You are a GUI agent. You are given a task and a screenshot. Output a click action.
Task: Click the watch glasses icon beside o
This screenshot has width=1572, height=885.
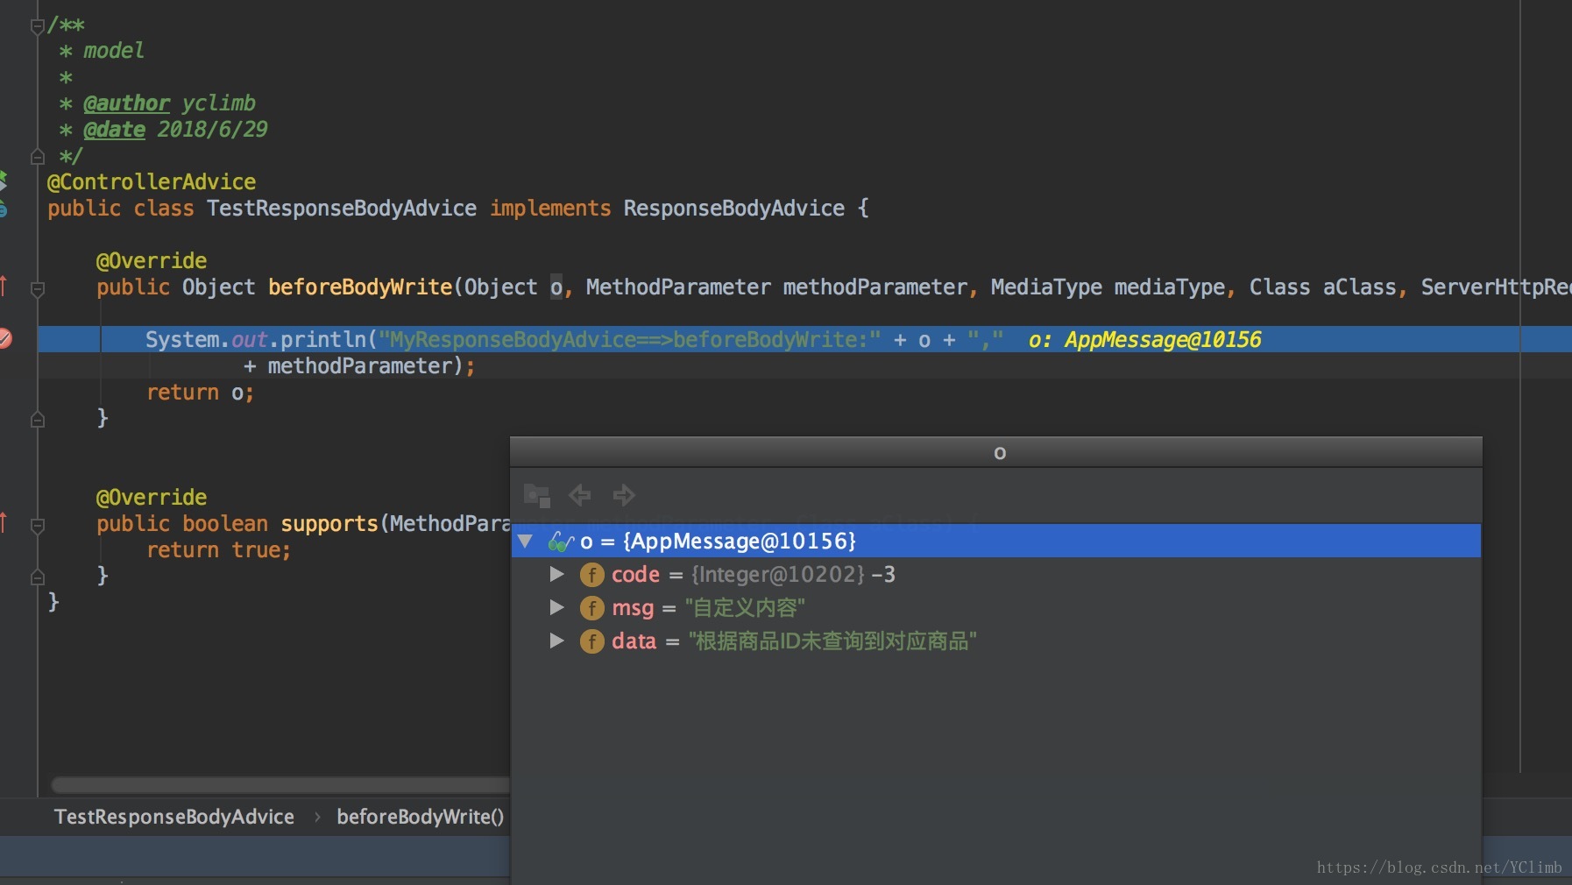561,542
